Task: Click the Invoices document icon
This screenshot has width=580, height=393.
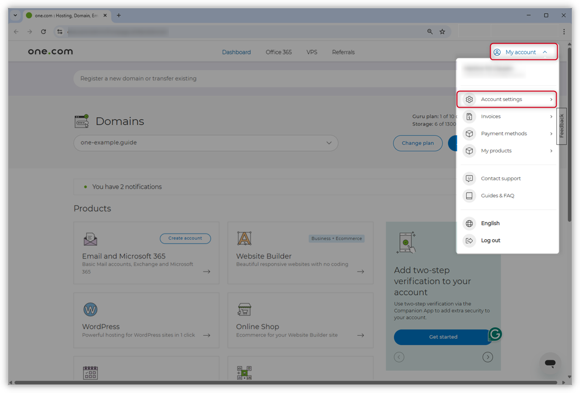Action: coord(469,116)
